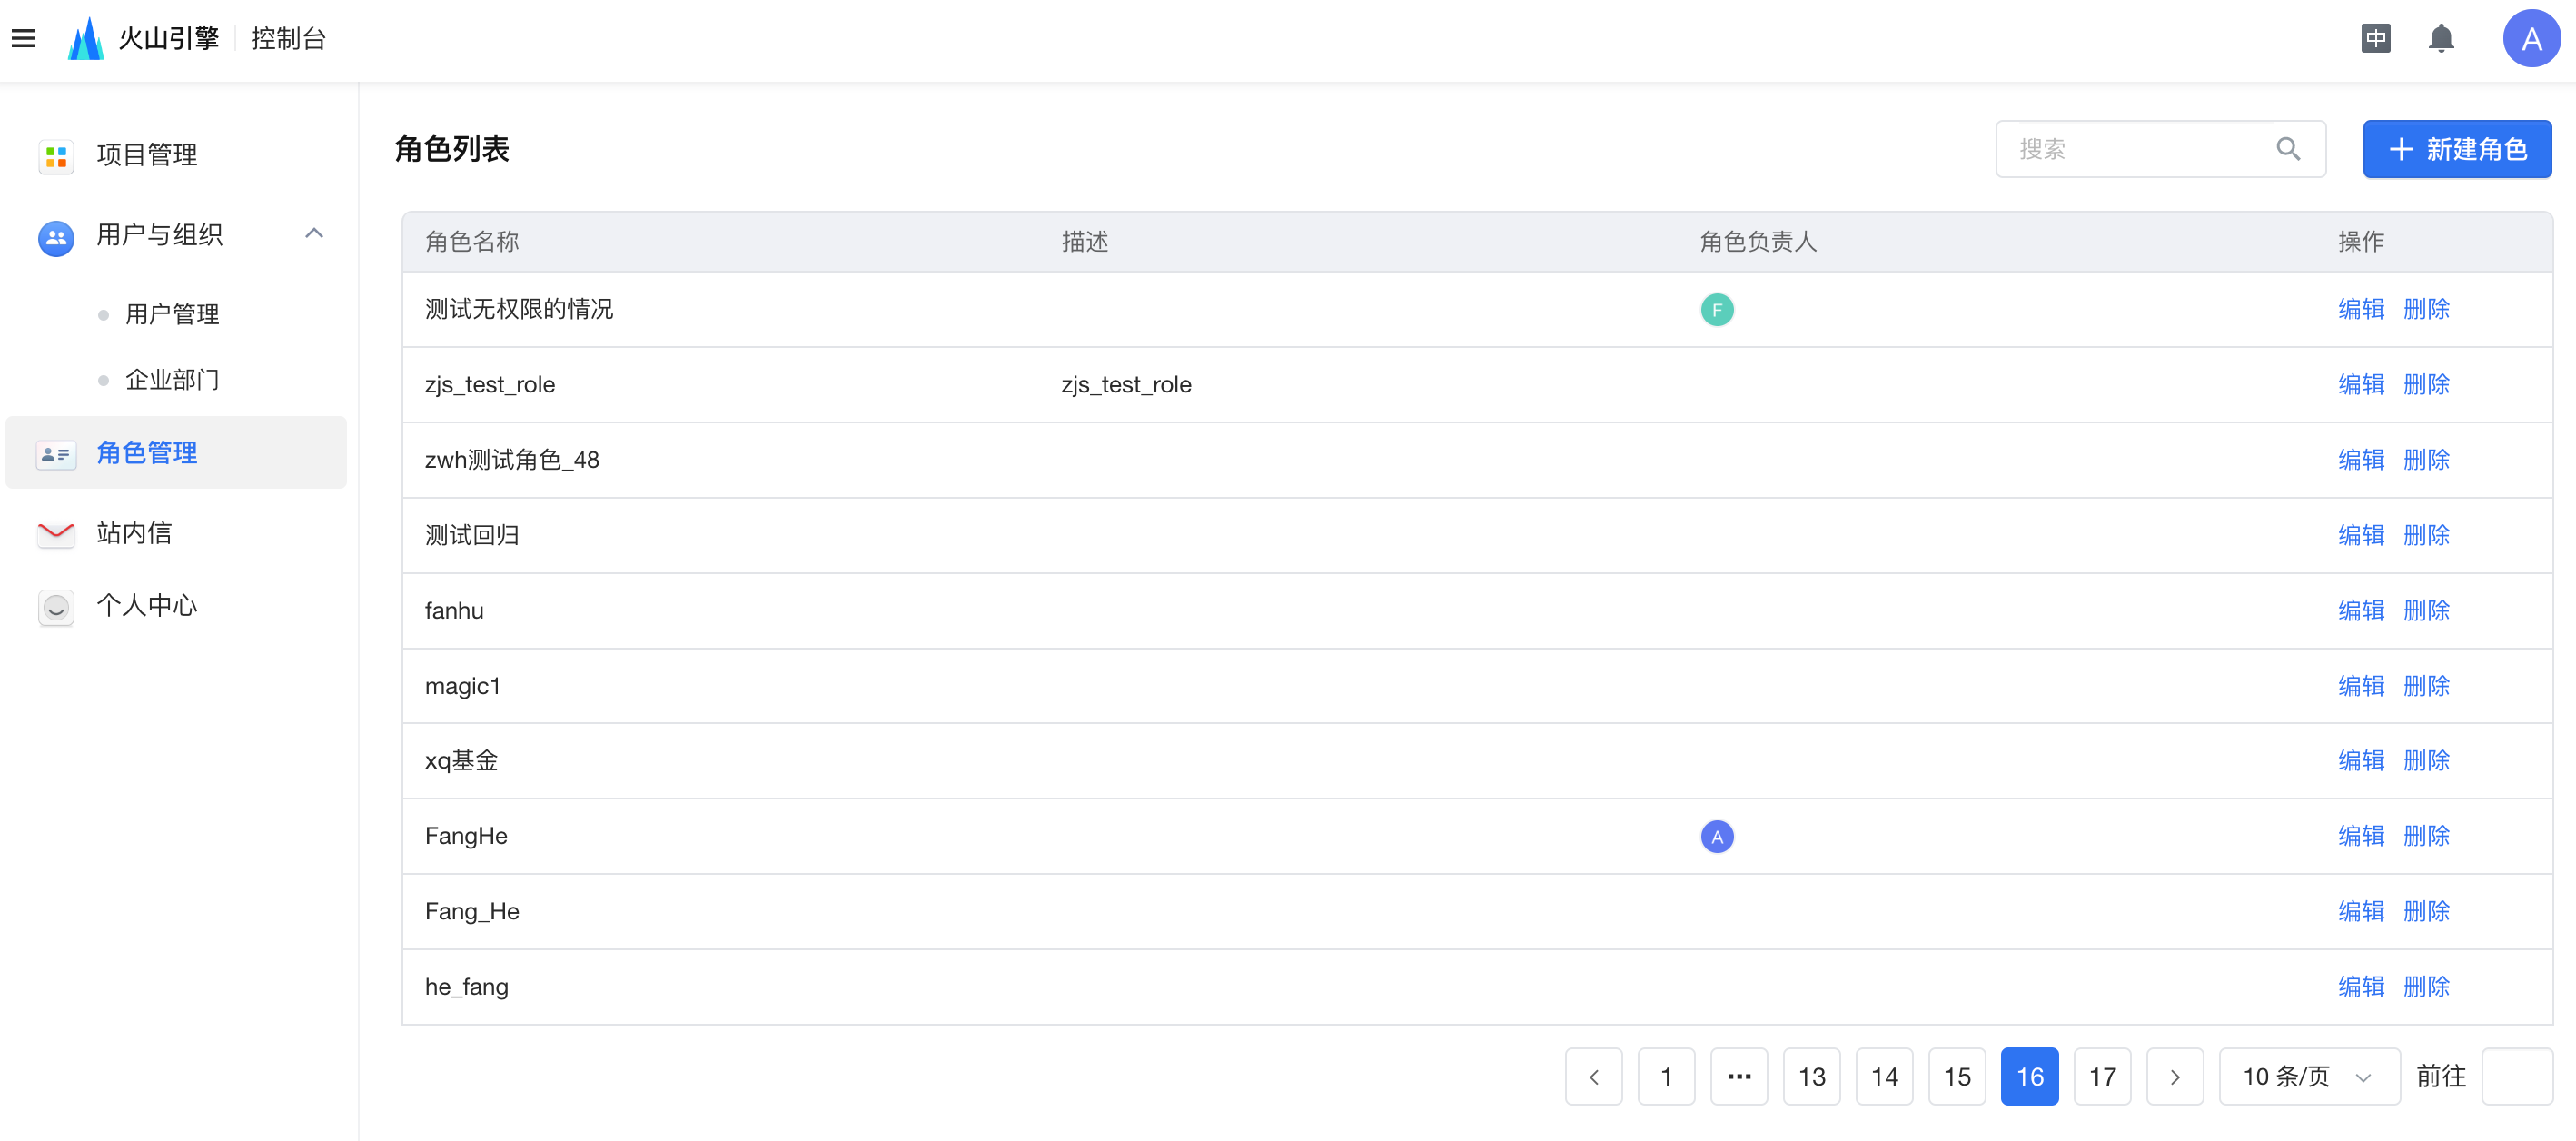
Task: Click the 描述 column header
Action: [x=1085, y=241]
